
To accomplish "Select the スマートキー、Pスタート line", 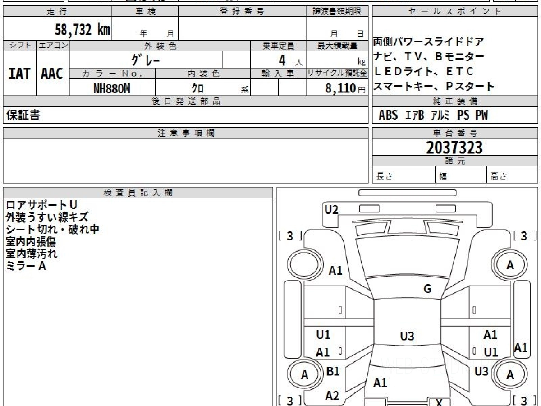I will (434, 86).
